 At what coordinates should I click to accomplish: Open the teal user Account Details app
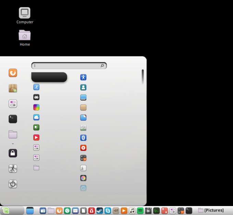tap(83, 87)
